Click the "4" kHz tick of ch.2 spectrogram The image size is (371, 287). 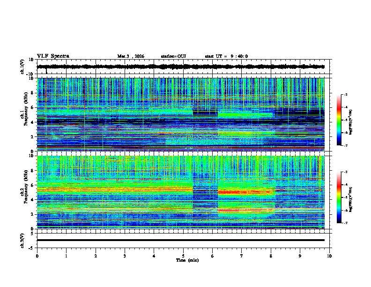32,200
